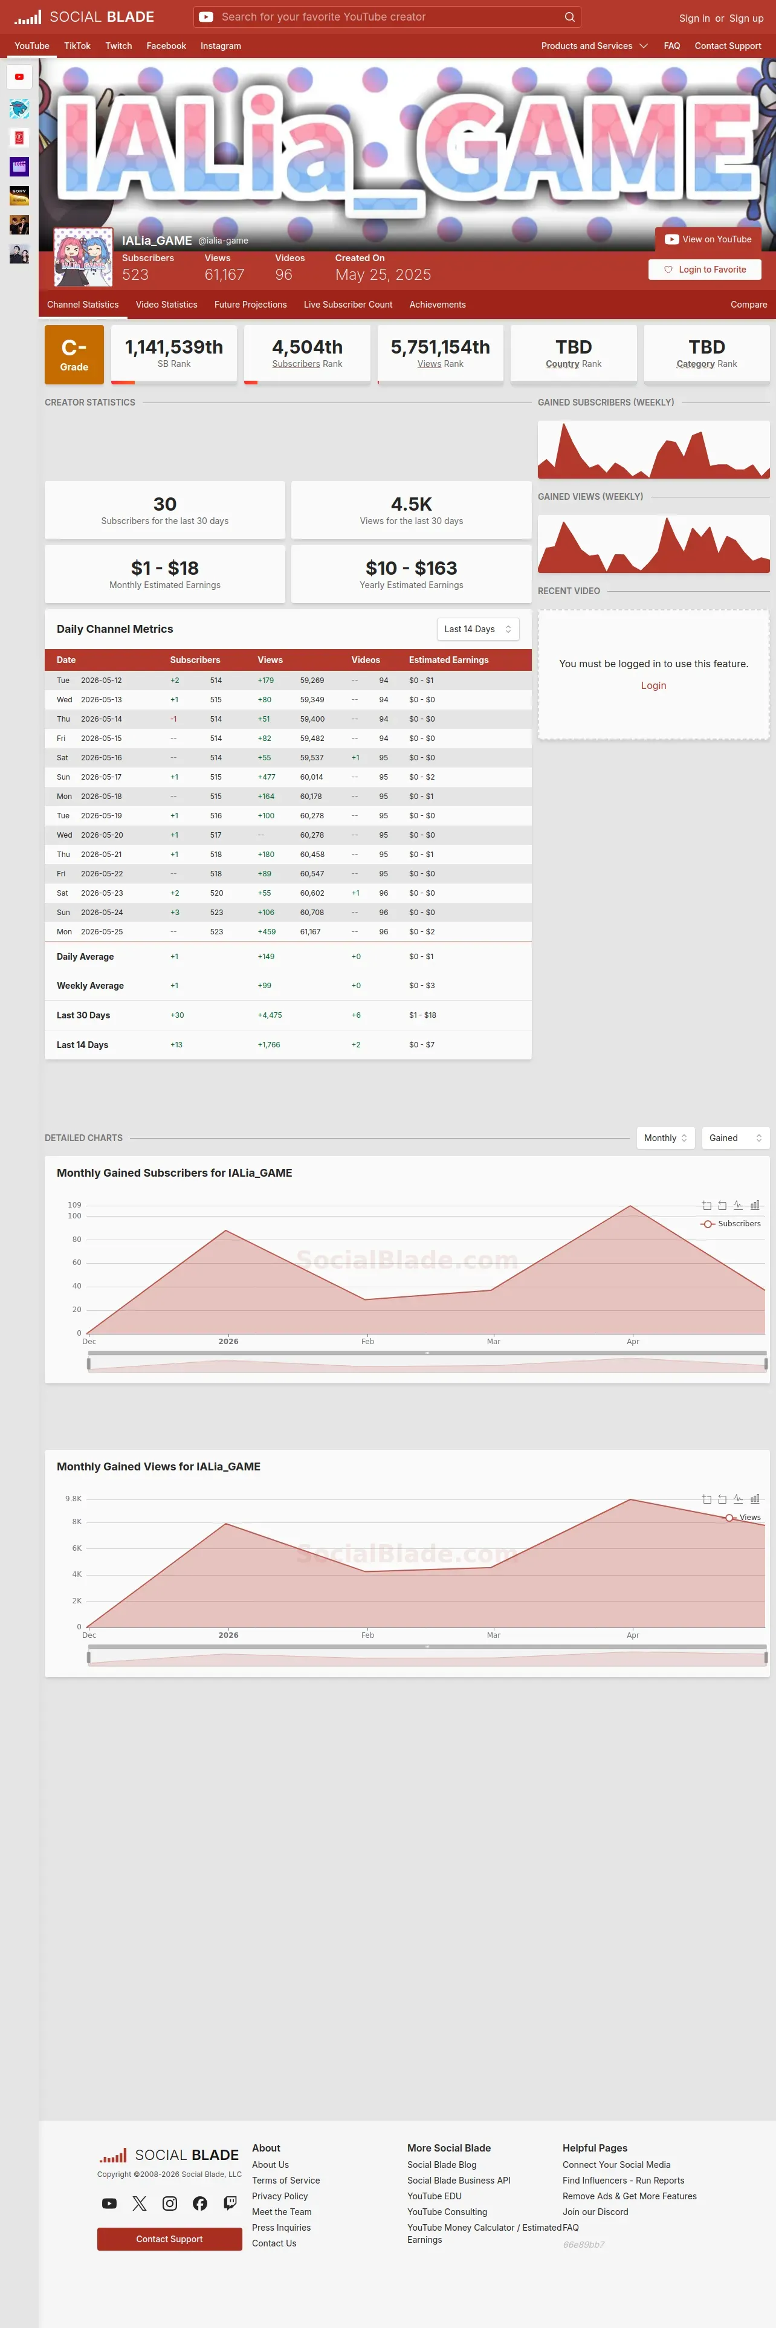Open the Gained chart type dropdown
The height and width of the screenshot is (2328, 776).
pos(736,1138)
